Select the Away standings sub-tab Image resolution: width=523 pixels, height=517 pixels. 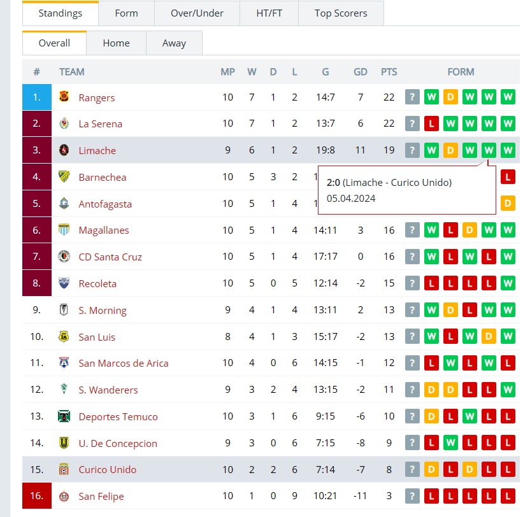pyautogui.click(x=174, y=43)
